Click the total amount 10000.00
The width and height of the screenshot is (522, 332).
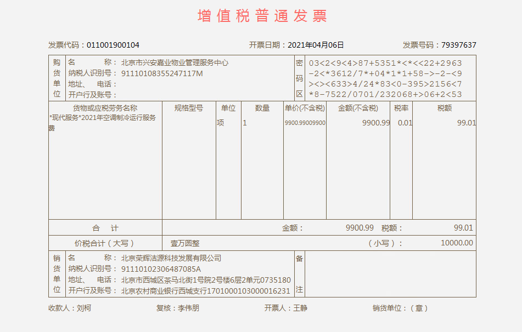[x=456, y=243]
